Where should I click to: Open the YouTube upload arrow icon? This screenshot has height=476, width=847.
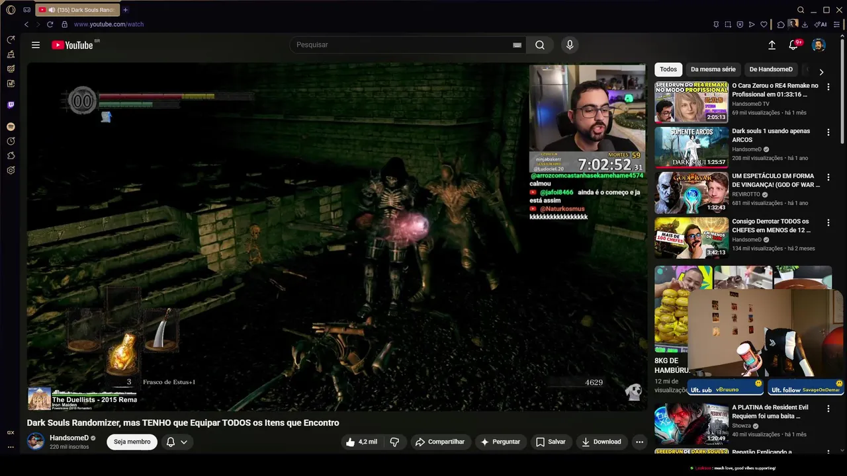tap(772, 45)
